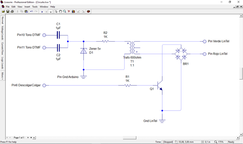Expand the More display styles dropdown
This screenshot has width=243, height=144.
click(x=2, y=76)
